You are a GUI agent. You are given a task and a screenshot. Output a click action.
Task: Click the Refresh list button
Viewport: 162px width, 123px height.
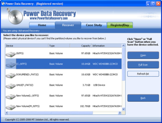tap(143, 74)
